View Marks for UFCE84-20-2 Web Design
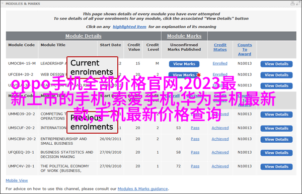This screenshot has height=194, width=302. [x=183, y=75]
